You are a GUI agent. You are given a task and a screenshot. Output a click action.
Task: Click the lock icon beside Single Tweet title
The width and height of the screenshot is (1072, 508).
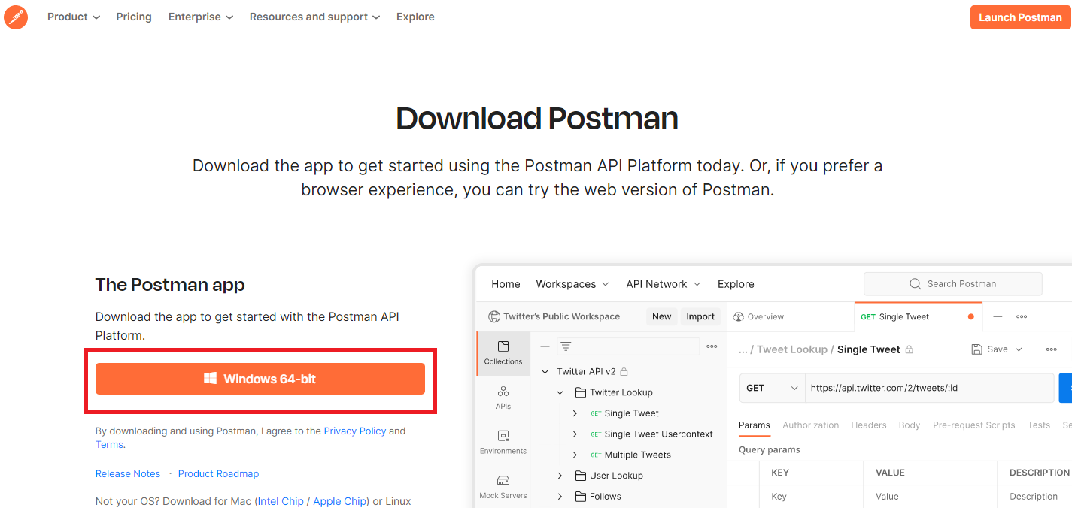[x=910, y=349]
